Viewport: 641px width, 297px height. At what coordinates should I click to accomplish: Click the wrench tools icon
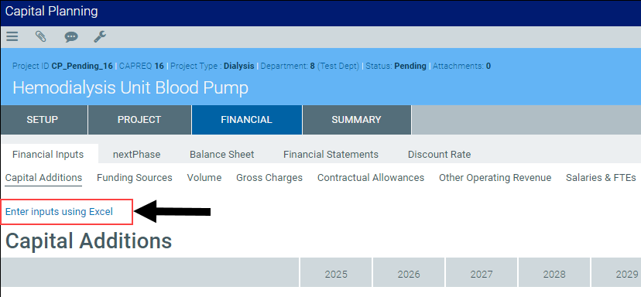click(x=100, y=37)
